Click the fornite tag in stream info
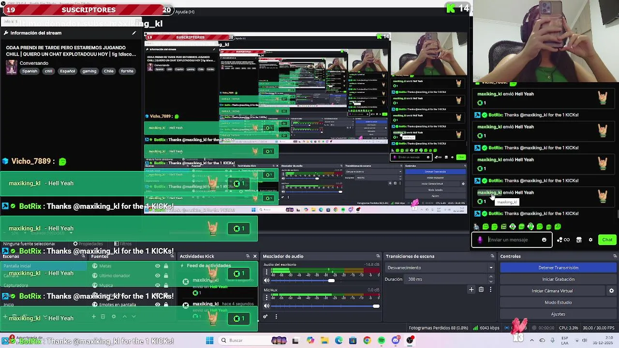619x348 pixels. coord(127,71)
